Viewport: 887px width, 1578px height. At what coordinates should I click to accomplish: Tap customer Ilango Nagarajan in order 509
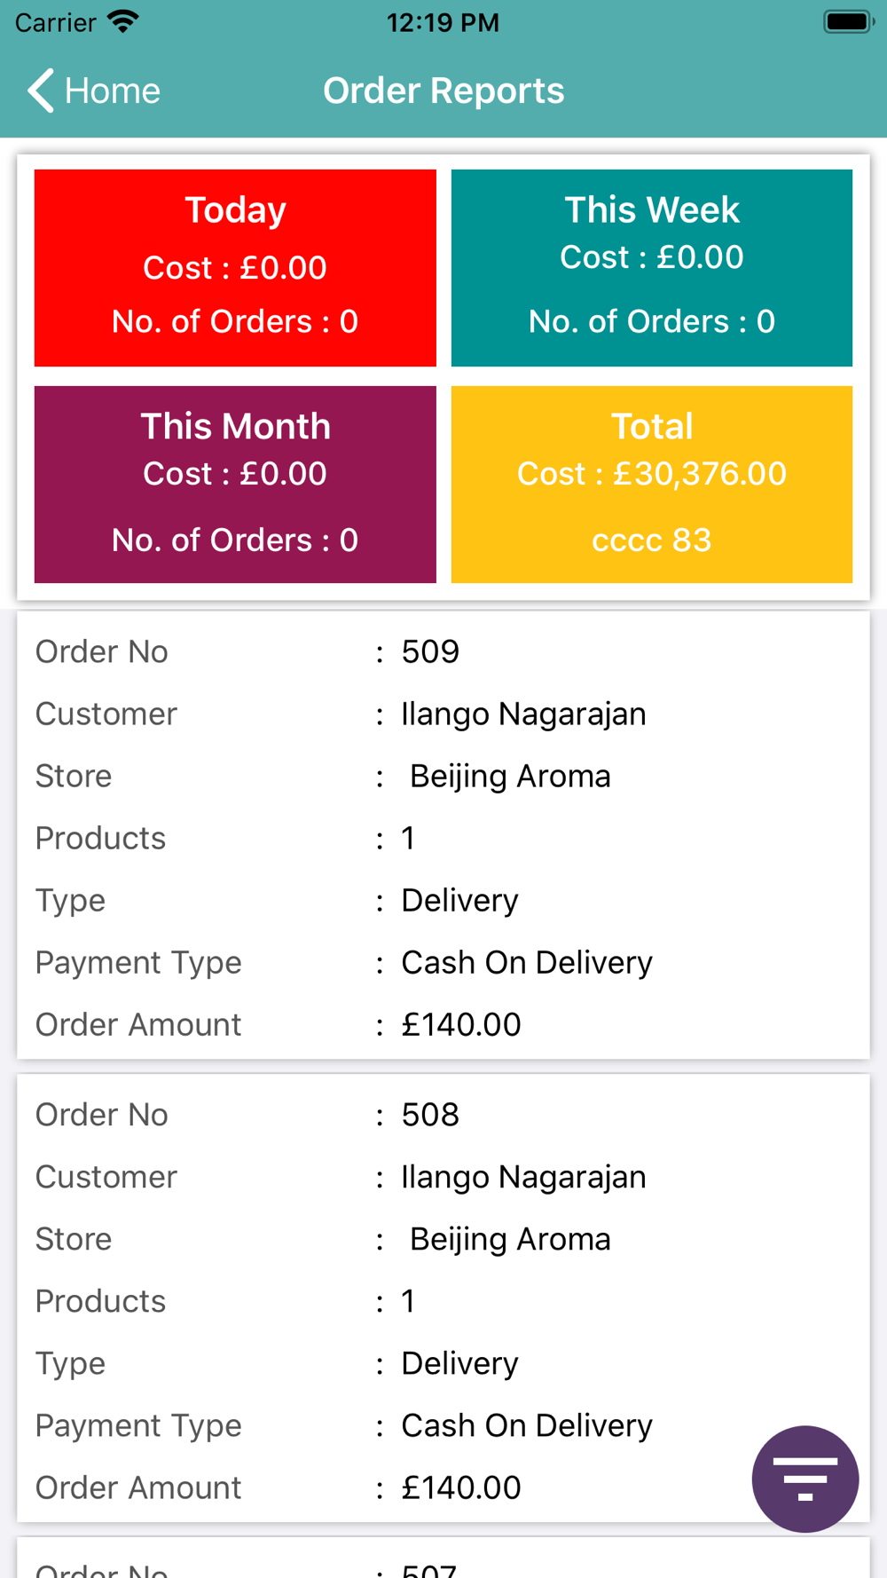(x=523, y=714)
